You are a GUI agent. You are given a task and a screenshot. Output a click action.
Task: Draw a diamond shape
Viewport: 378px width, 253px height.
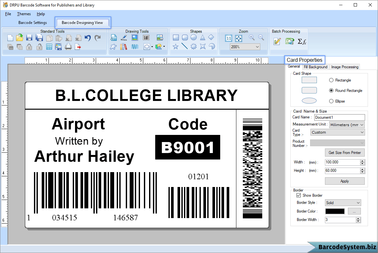(x=211, y=37)
